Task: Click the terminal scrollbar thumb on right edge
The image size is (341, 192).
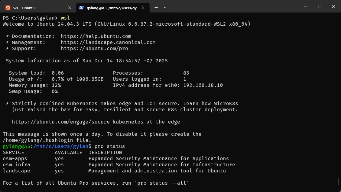Action: pos(339,181)
